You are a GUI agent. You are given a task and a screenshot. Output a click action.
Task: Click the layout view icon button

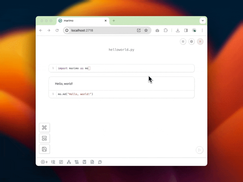(44, 139)
